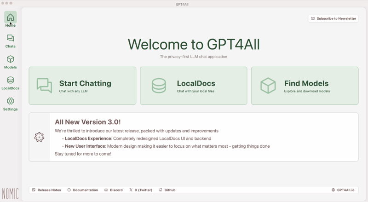Click the chat bubbles icon on Start Chatting card
The width and height of the screenshot is (368, 202).
pyautogui.click(x=44, y=86)
